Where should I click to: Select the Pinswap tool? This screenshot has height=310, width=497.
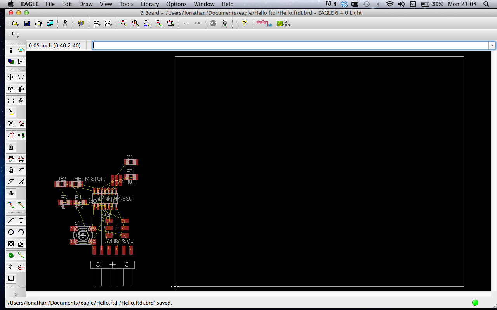pyautogui.click(x=11, y=135)
